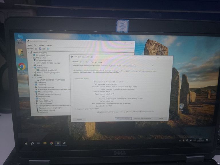Click the Forward arrow in Device Manager toolbar
220x165 pixels.
pos(32,48)
